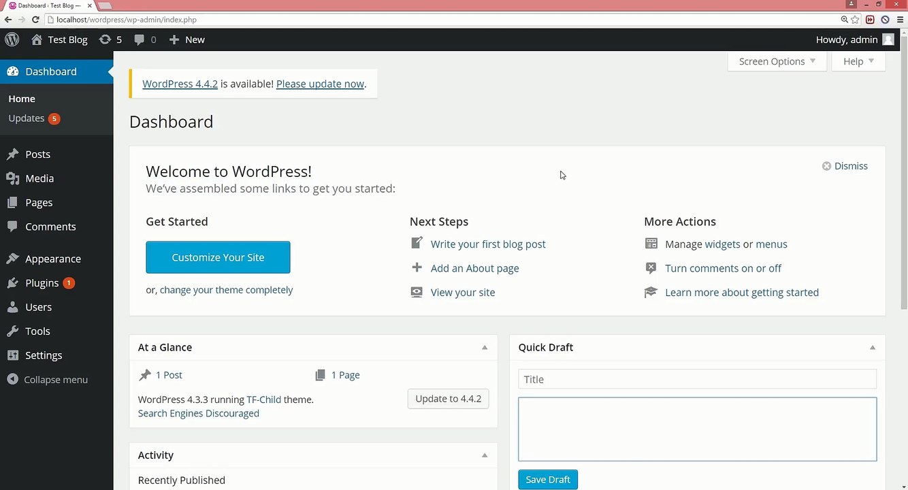Click the Users person icon
Screen dimensions: 908x490
point(12,307)
